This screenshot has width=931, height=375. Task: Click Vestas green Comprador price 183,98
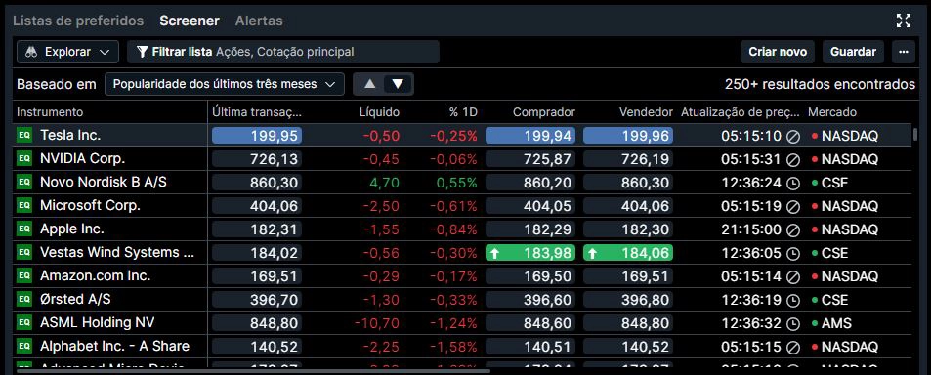(530, 253)
